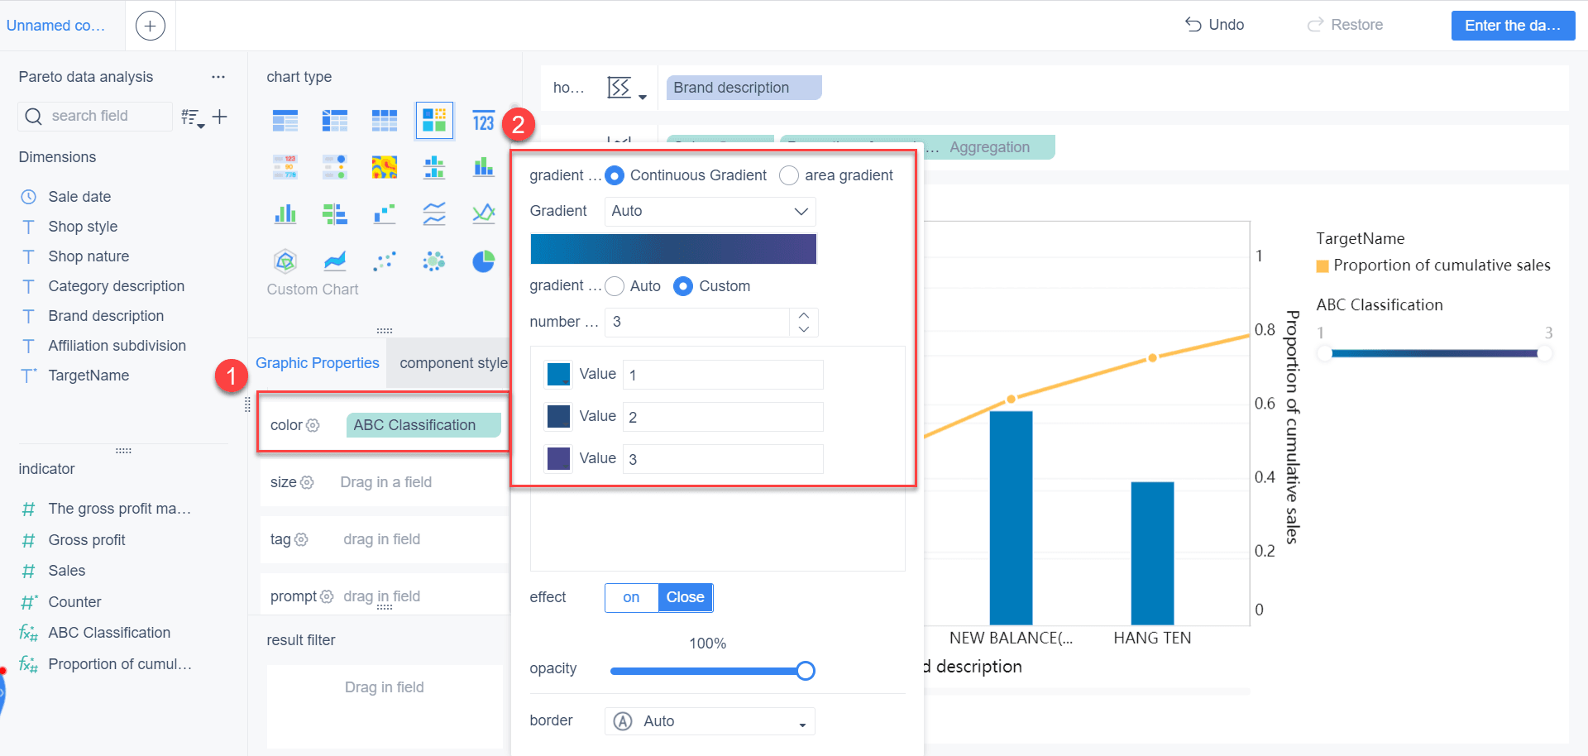
Task: Select the colorful custom chart type
Action: (434, 121)
